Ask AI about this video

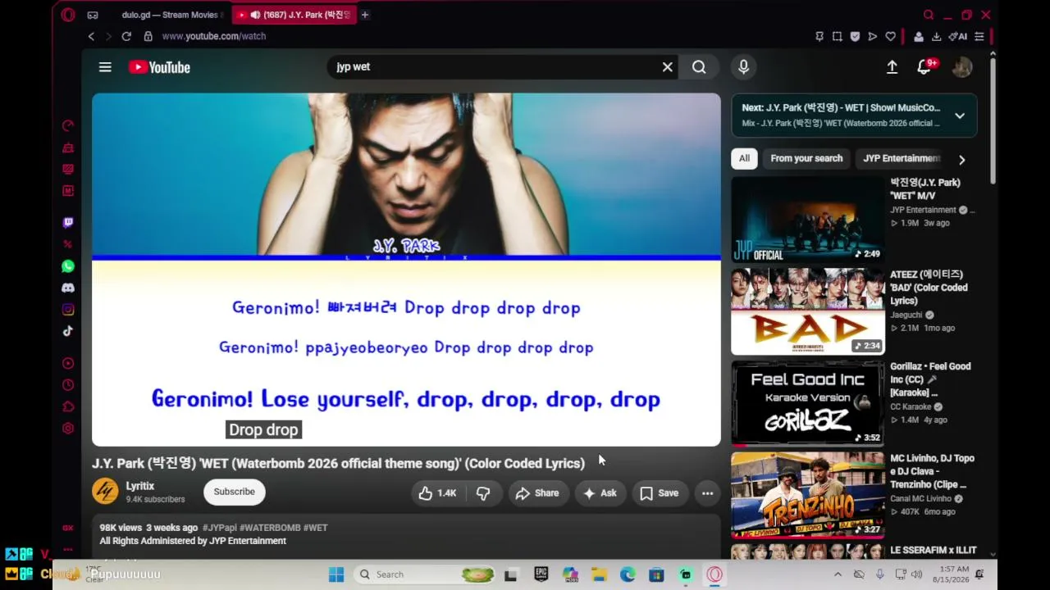point(600,493)
